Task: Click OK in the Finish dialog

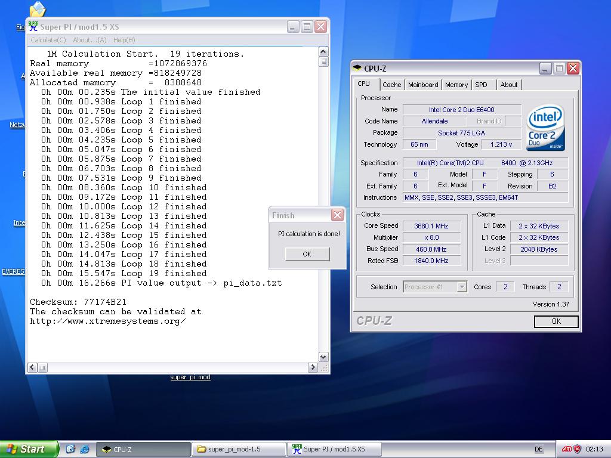Action: (307, 254)
